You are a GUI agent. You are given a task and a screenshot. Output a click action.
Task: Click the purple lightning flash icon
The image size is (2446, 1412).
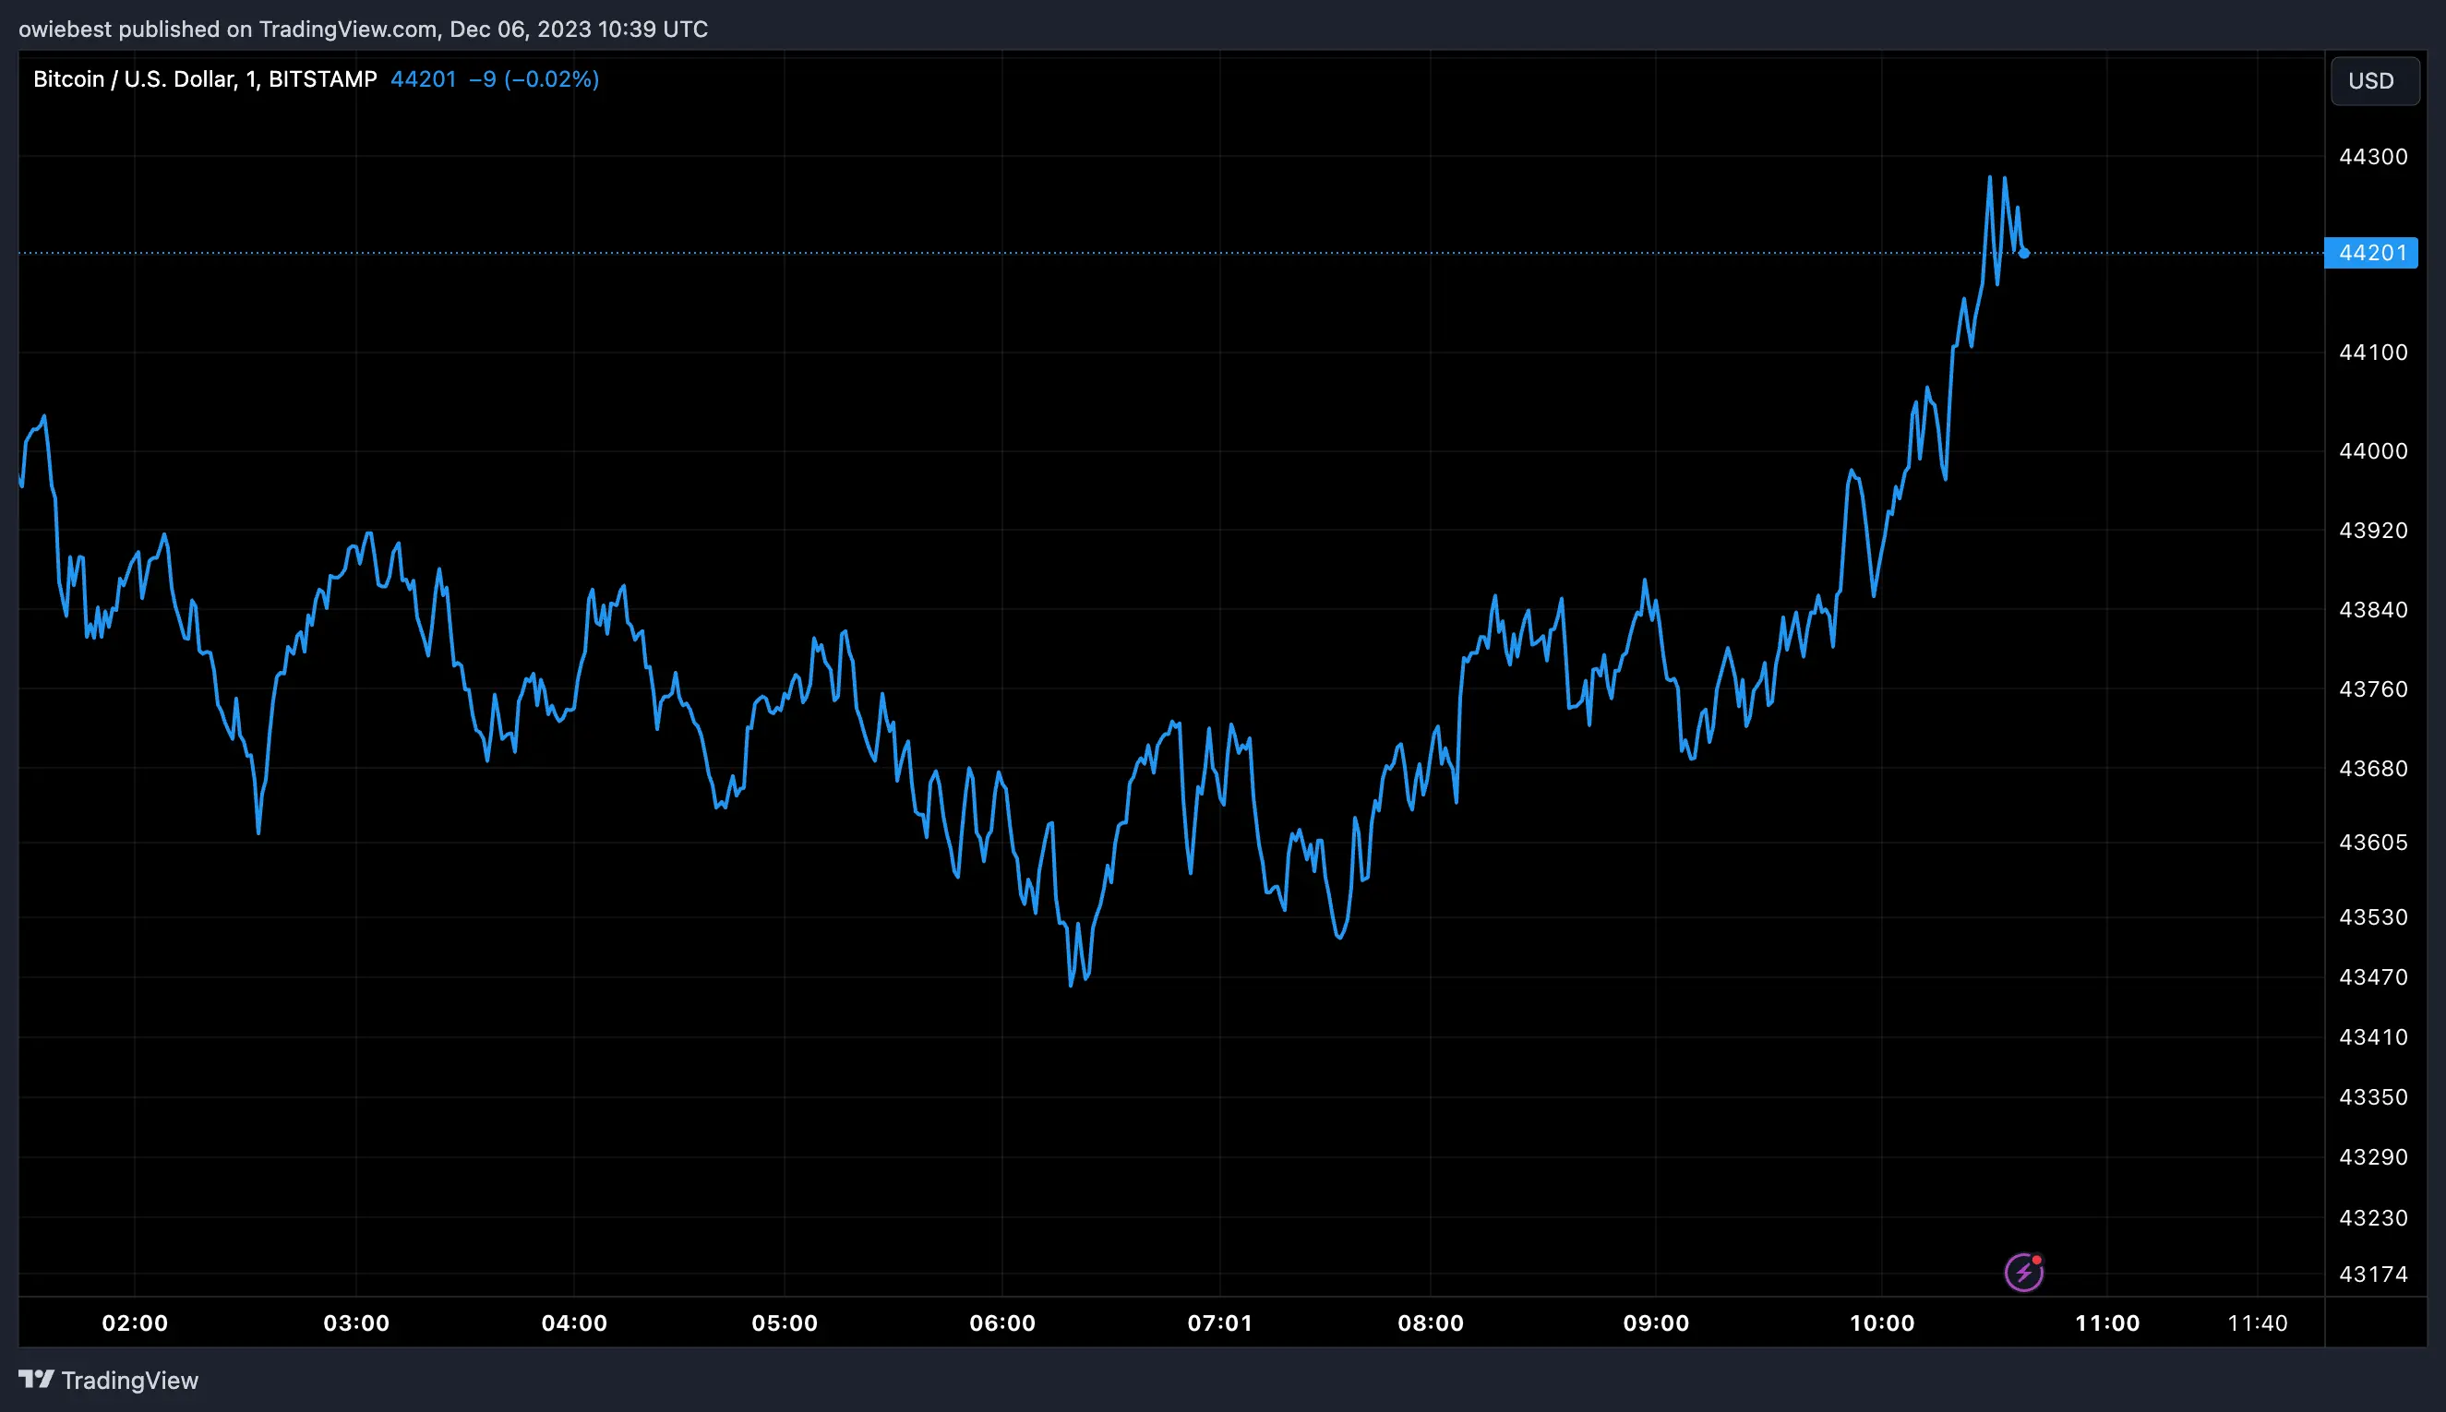[x=2026, y=1272]
